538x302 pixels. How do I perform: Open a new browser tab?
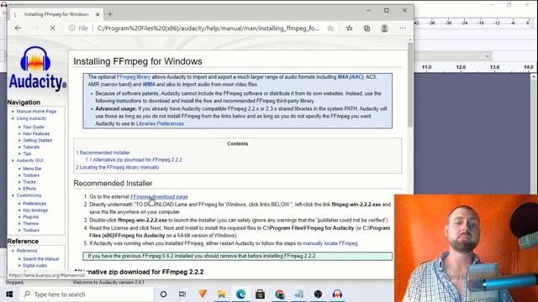[110, 14]
